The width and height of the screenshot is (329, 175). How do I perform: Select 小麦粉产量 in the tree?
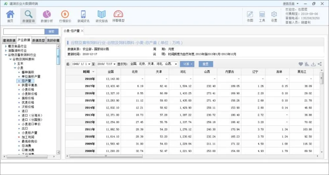(x=29, y=133)
